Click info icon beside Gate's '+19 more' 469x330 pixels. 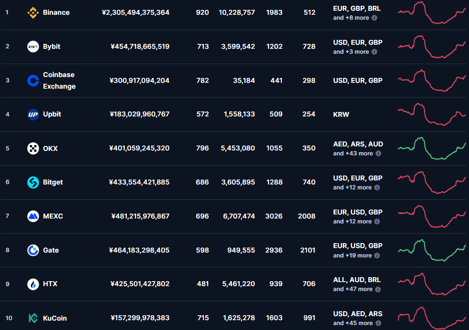click(377, 256)
